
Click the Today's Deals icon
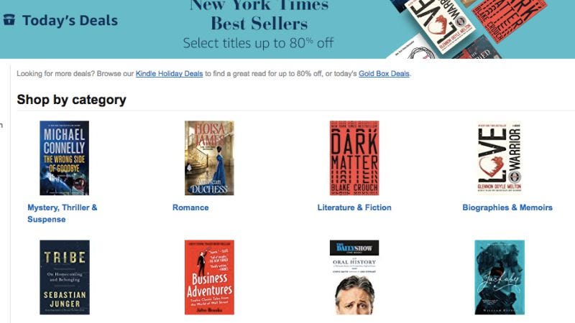(x=9, y=20)
